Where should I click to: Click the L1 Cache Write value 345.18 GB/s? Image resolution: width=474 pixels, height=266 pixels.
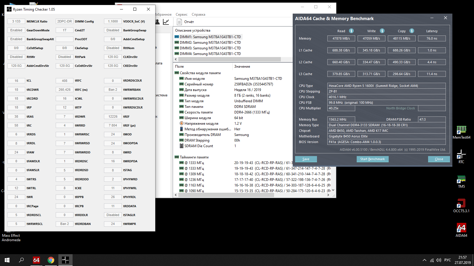coord(371,50)
